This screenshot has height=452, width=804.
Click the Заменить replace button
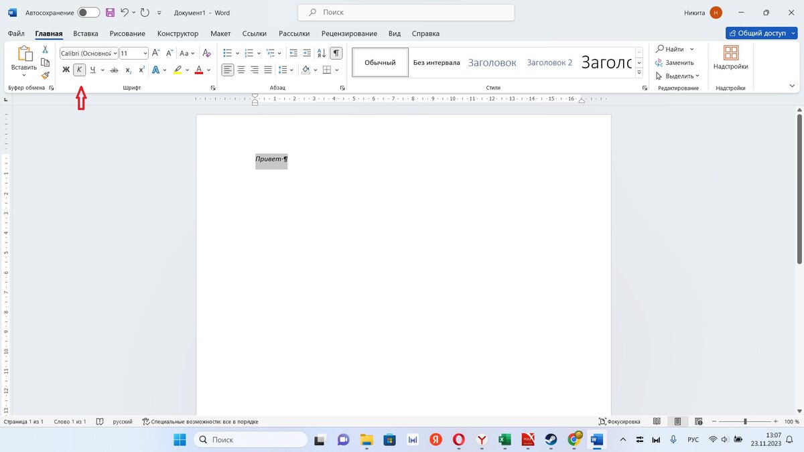pos(675,62)
